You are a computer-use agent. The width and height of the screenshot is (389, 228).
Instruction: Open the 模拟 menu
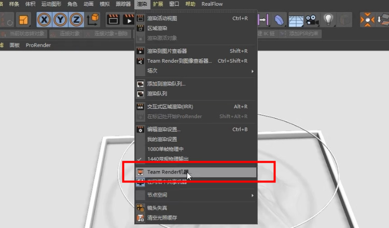tap(105, 4)
